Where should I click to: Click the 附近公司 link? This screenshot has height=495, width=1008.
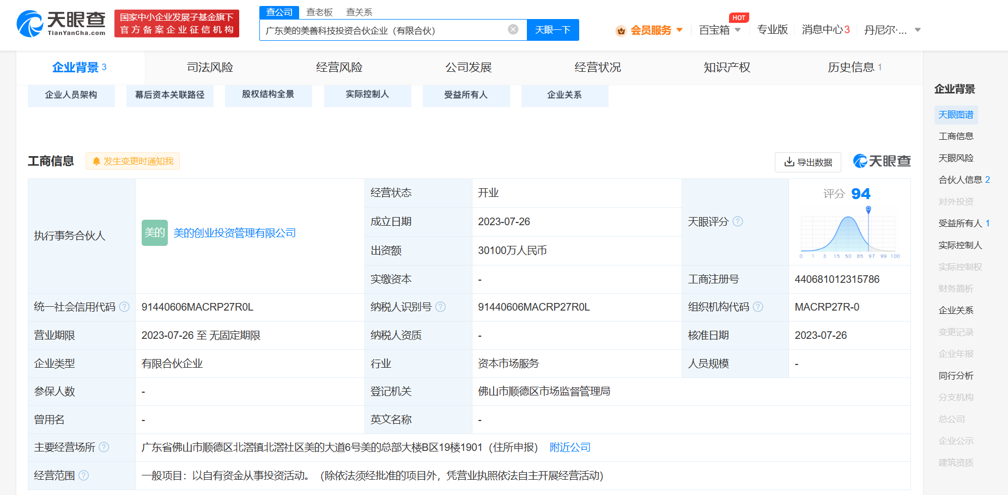[x=570, y=447]
